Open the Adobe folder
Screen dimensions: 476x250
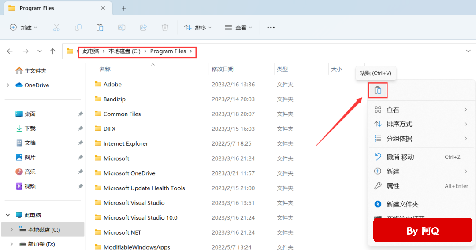pyautogui.click(x=112, y=84)
